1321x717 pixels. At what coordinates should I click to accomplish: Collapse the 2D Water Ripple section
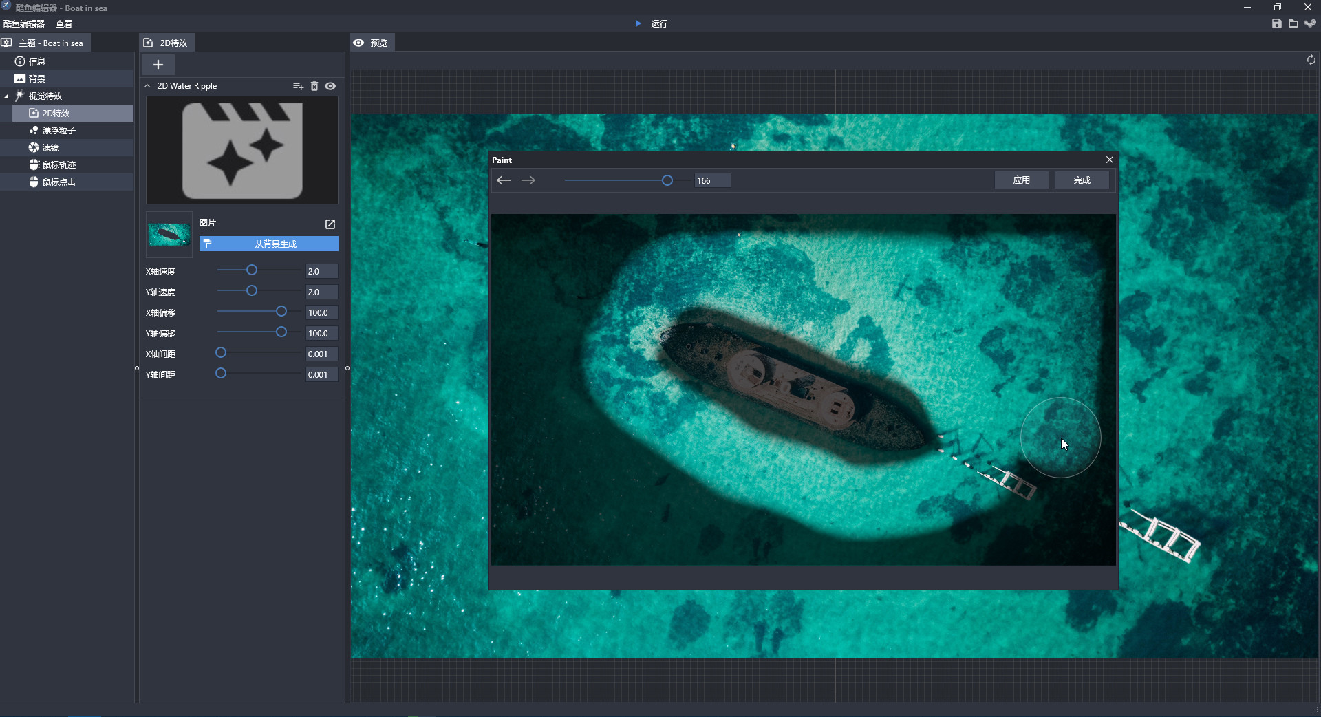147,86
